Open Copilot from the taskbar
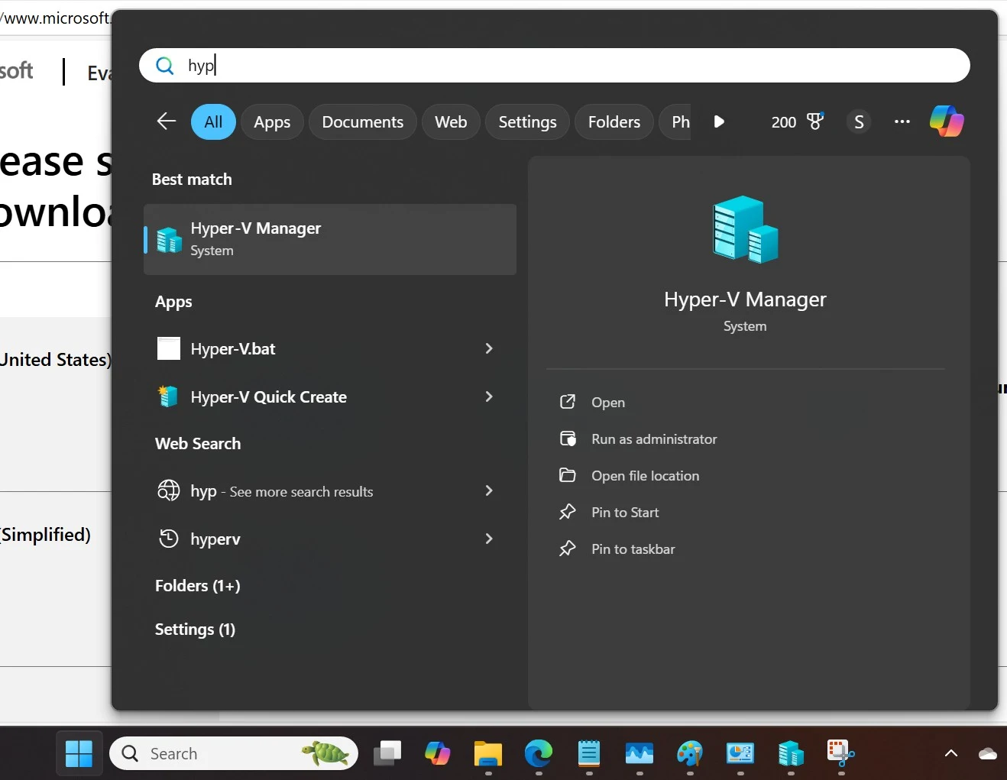This screenshot has width=1007, height=780. click(438, 754)
